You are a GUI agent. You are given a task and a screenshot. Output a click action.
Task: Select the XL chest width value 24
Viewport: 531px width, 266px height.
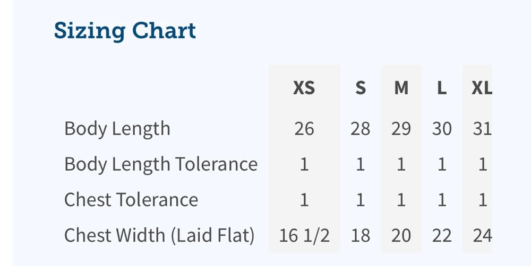482,235
